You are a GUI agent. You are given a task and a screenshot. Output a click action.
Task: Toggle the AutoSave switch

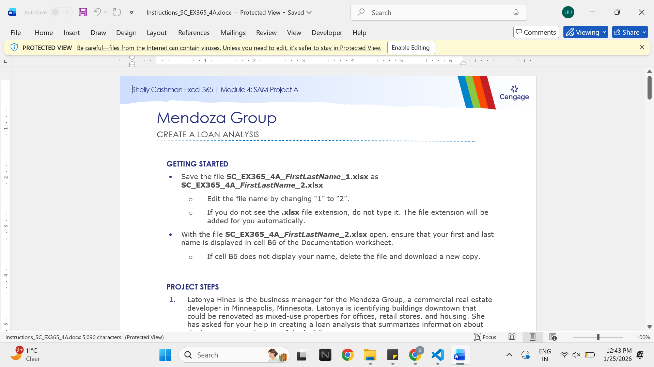tap(61, 13)
